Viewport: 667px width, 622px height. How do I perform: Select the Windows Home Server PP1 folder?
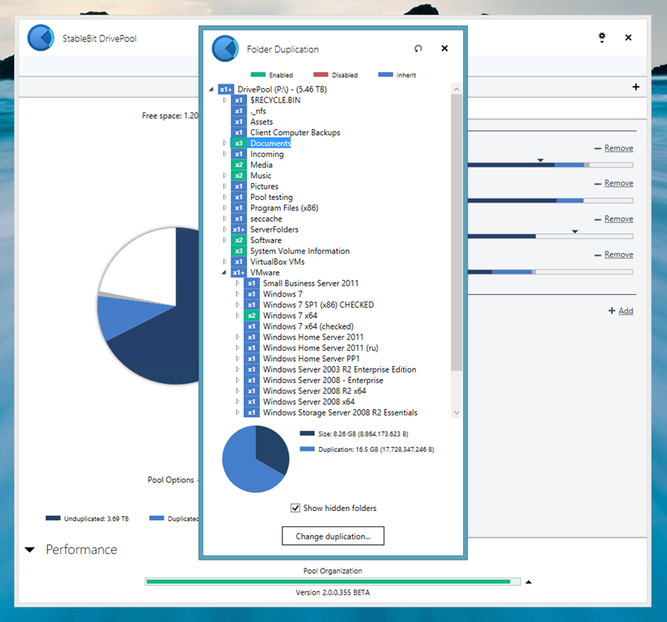click(x=312, y=359)
